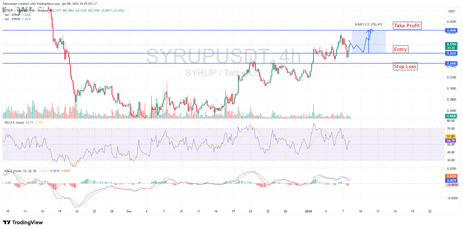Click the Dec marker on the time axis
This screenshot has width=463, height=230.
[x=129, y=211]
